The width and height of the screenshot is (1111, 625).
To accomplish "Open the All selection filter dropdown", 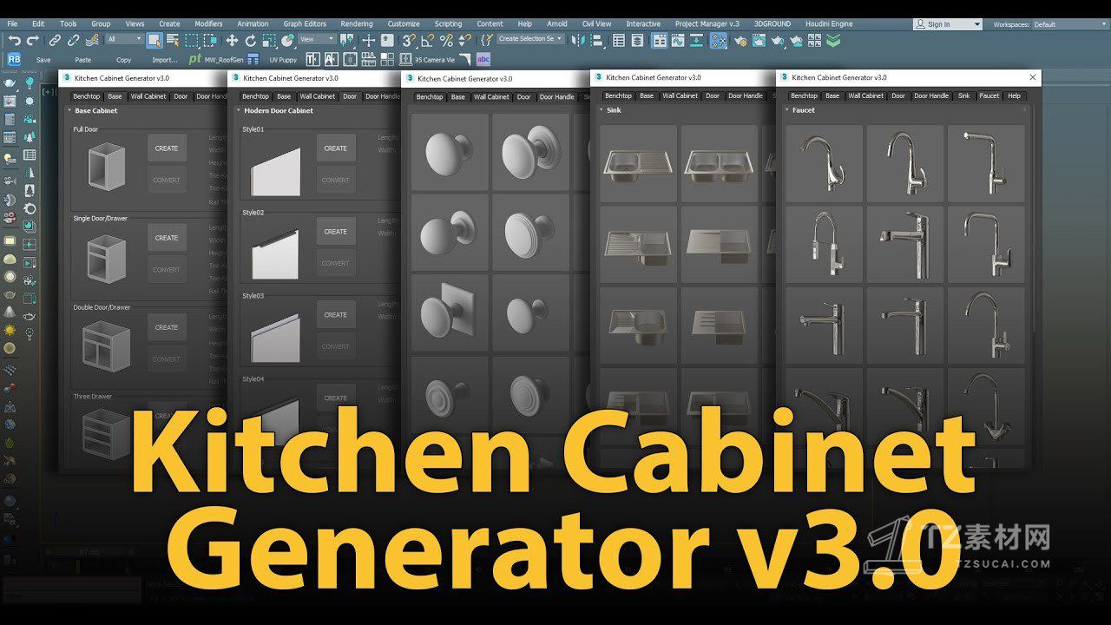I will [125, 39].
